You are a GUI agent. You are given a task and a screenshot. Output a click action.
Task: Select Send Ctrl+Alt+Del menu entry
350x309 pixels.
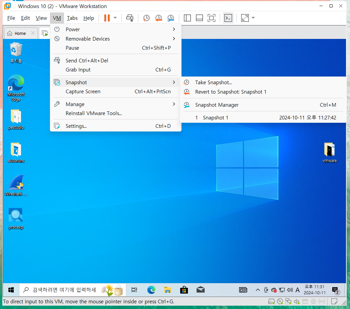point(116,61)
